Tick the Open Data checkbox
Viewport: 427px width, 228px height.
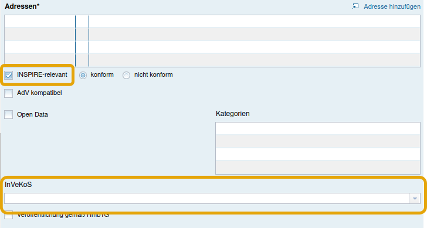tap(9, 114)
